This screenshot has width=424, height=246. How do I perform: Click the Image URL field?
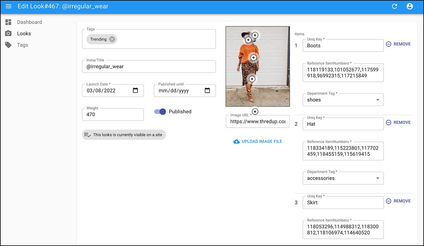point(258,121)
